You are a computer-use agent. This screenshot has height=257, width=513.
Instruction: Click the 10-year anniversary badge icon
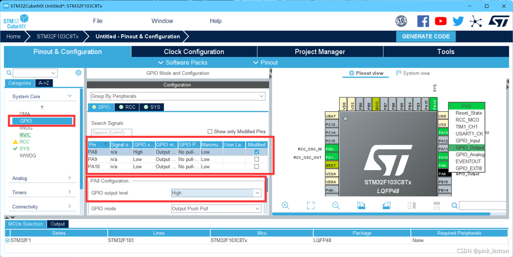pyautogui.click(x=401, y=21)
